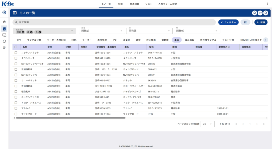This screenshot has height=149, width=272.
Task: Click the K-fis logo
Action: point(8,4)
